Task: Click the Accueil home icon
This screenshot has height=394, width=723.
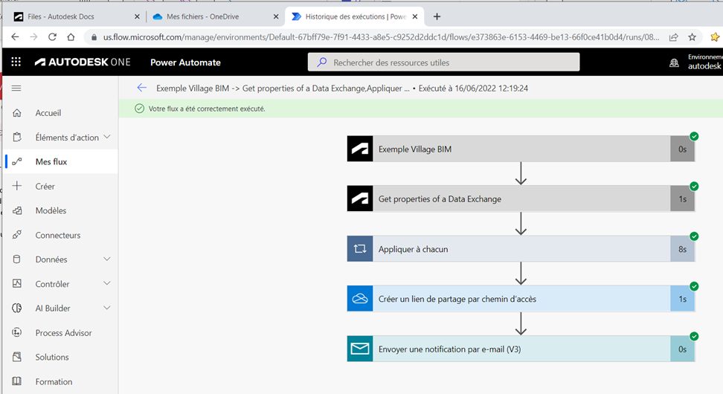Action: 17,113
